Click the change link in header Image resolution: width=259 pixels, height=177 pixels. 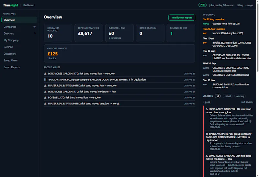click(249, 5)
